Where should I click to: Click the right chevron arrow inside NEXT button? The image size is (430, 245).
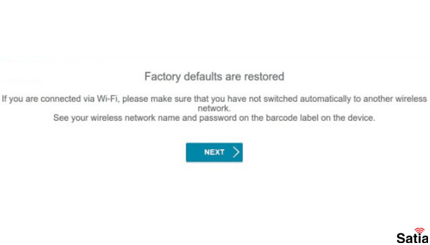[236, 152]
